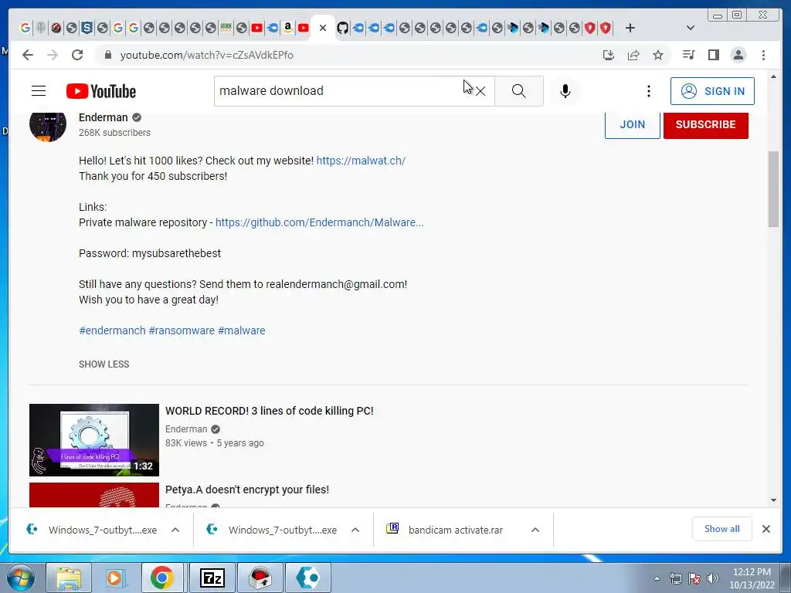Screen dimensions: 791x593
Task: Select 'Password: mysubsarethebest' text
Action: click(150, 253)
